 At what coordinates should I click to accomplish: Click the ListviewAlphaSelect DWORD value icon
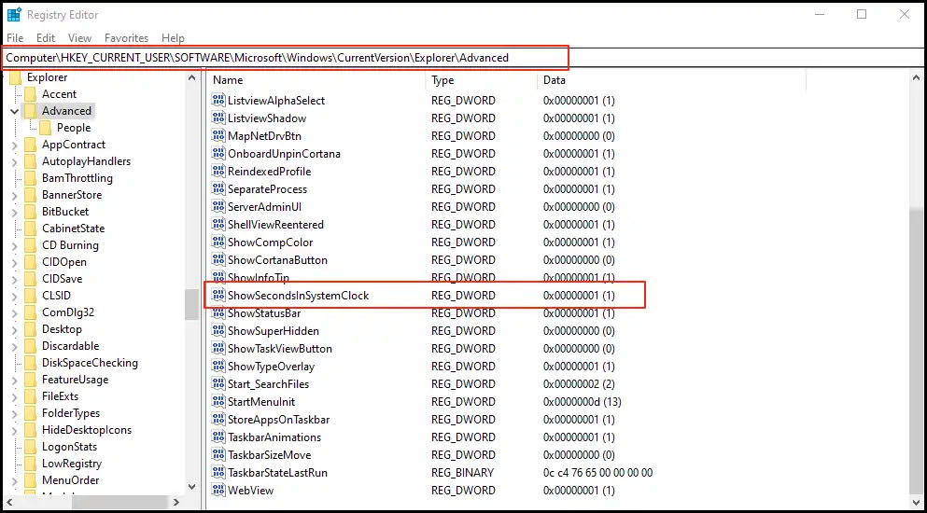218,101
